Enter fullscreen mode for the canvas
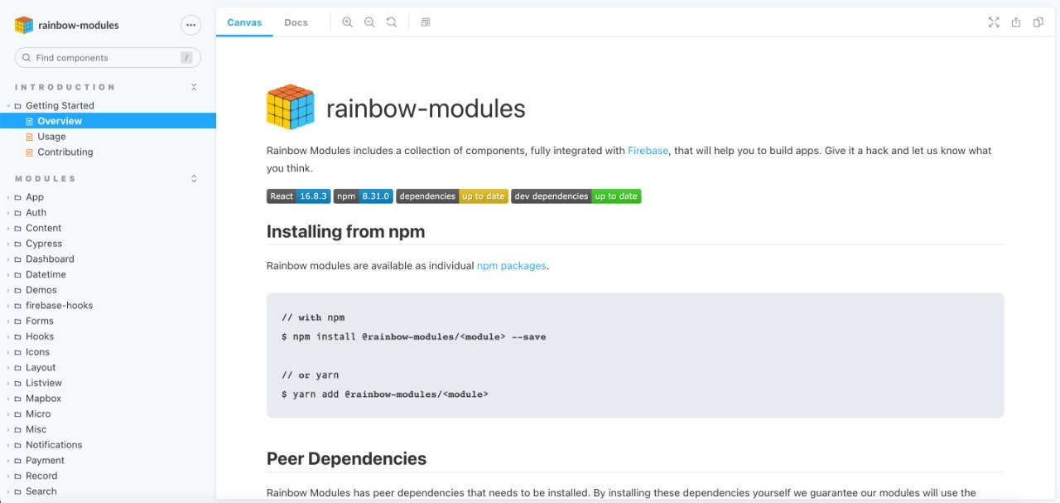 tap(994, 22)
